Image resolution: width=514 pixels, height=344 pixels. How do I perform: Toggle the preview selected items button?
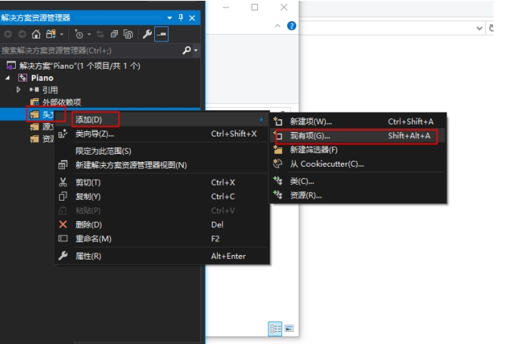pyautogui.click(x=162, y=35)
